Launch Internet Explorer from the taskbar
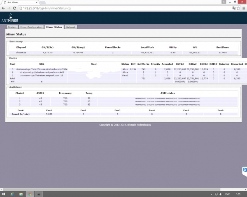The image size is (247, 197). (x=12, y=194)
